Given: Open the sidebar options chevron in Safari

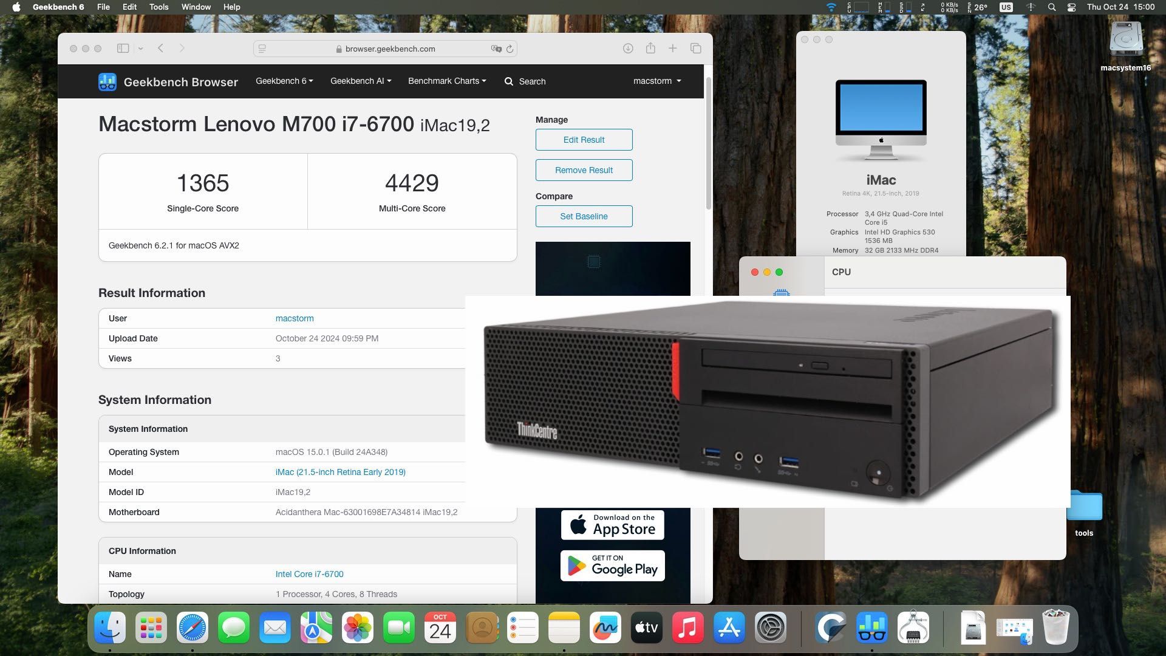Looking at the screenshot, I should [x=140, y=49].
